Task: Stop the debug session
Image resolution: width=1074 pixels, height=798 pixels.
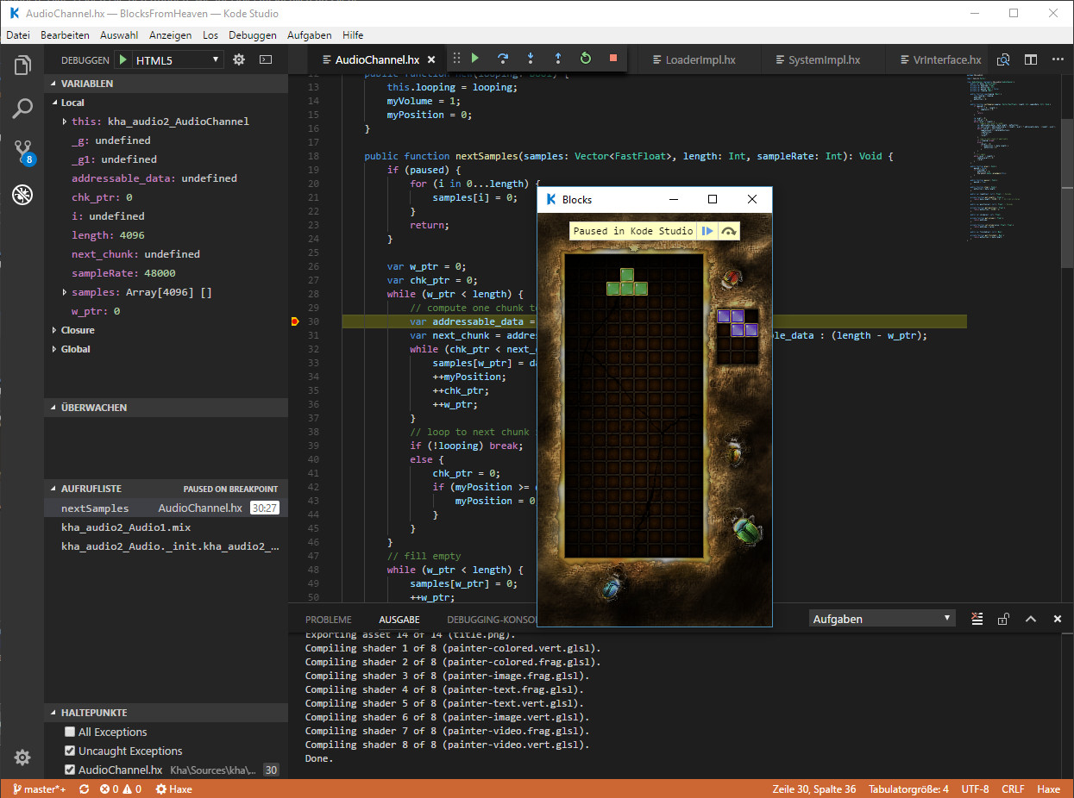Action: click(x=613, y=59)
